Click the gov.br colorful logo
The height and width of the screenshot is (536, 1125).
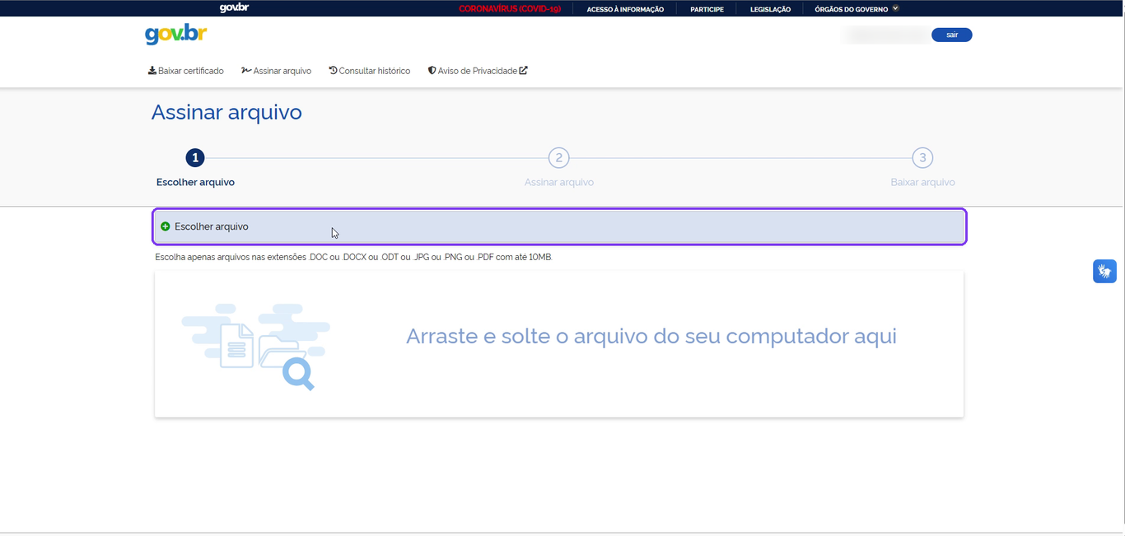coord(175,35)
